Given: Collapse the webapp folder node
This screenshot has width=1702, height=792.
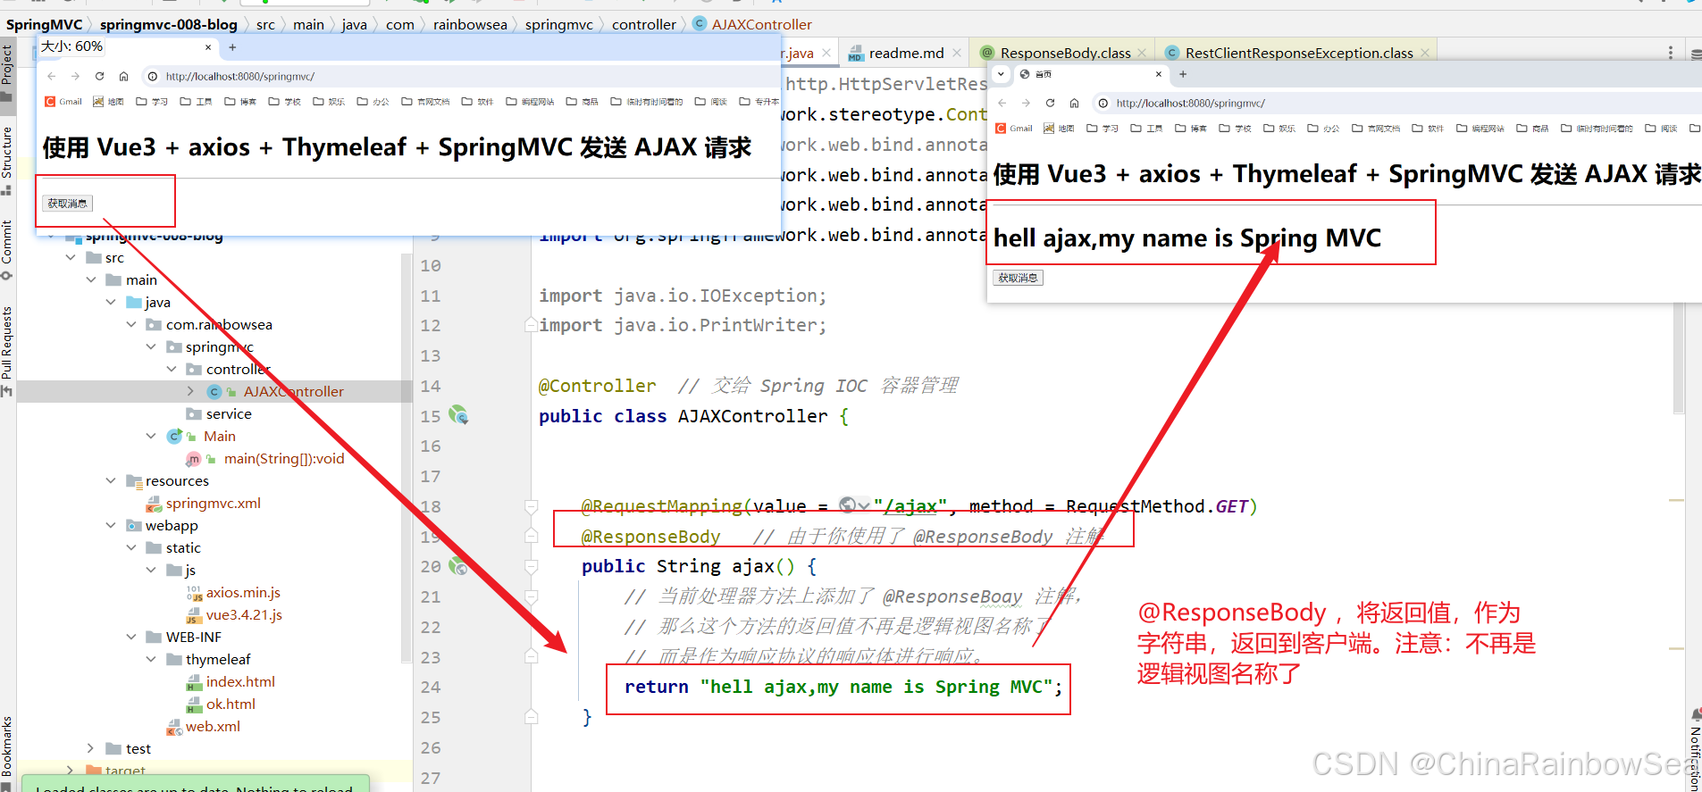Looking at the screenshot, I should [111, 525].
